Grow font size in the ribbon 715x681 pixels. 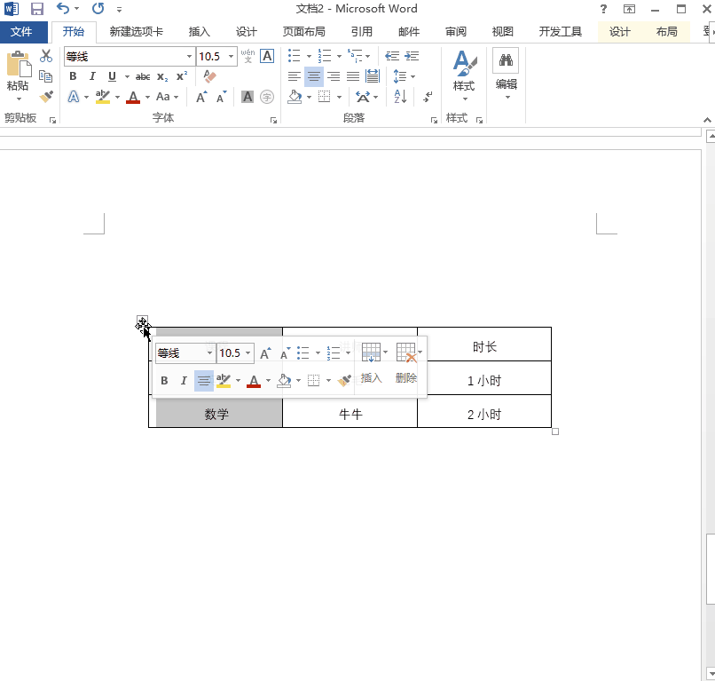pos(201,97)
